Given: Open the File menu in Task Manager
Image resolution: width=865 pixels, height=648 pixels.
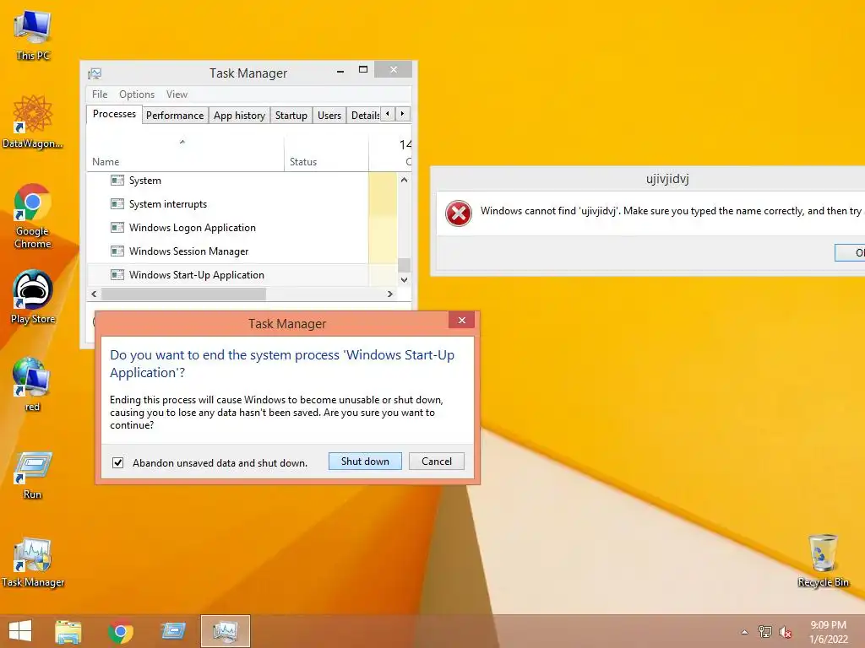Looking at the screenshot, I should point(100,94).
